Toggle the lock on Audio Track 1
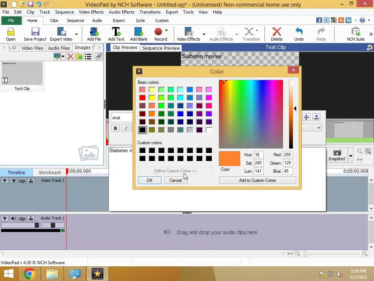The image size is (374, 281). click(31, 218)
